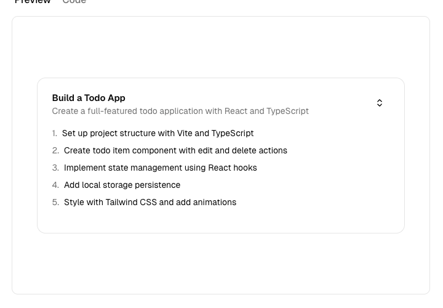Click the list number 3 marker
The width and height of the screenshot is (443, 308).
[55, 168]
